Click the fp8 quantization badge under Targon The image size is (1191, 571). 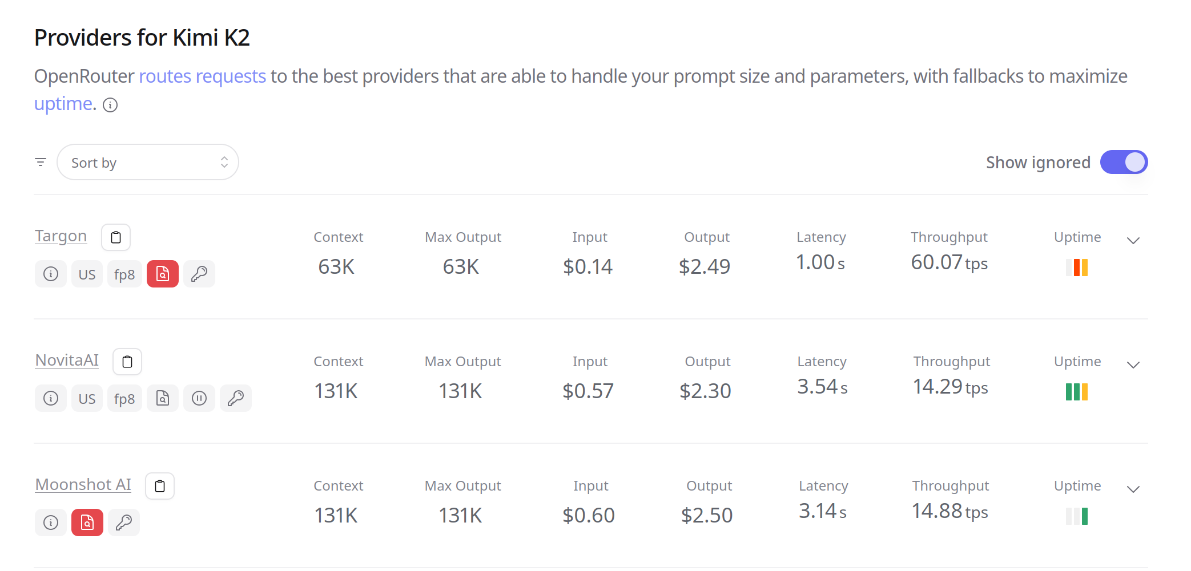click(x=124, y=274)
